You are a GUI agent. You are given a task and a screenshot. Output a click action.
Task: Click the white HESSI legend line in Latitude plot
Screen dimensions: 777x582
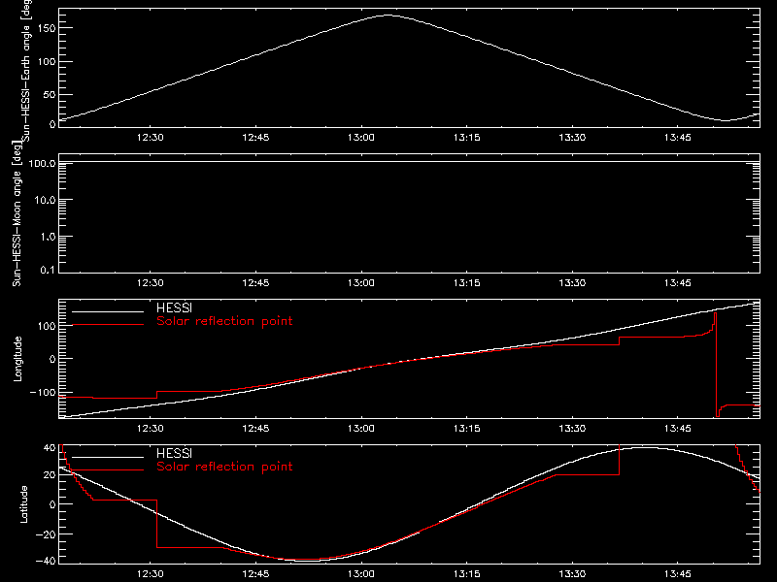coord(108,457)
